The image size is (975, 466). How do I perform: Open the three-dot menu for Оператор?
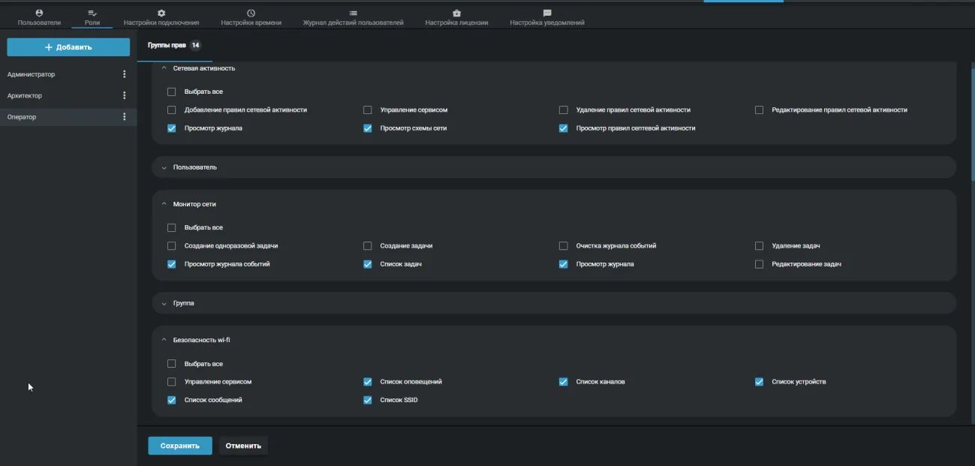click(x=125, y=117)
